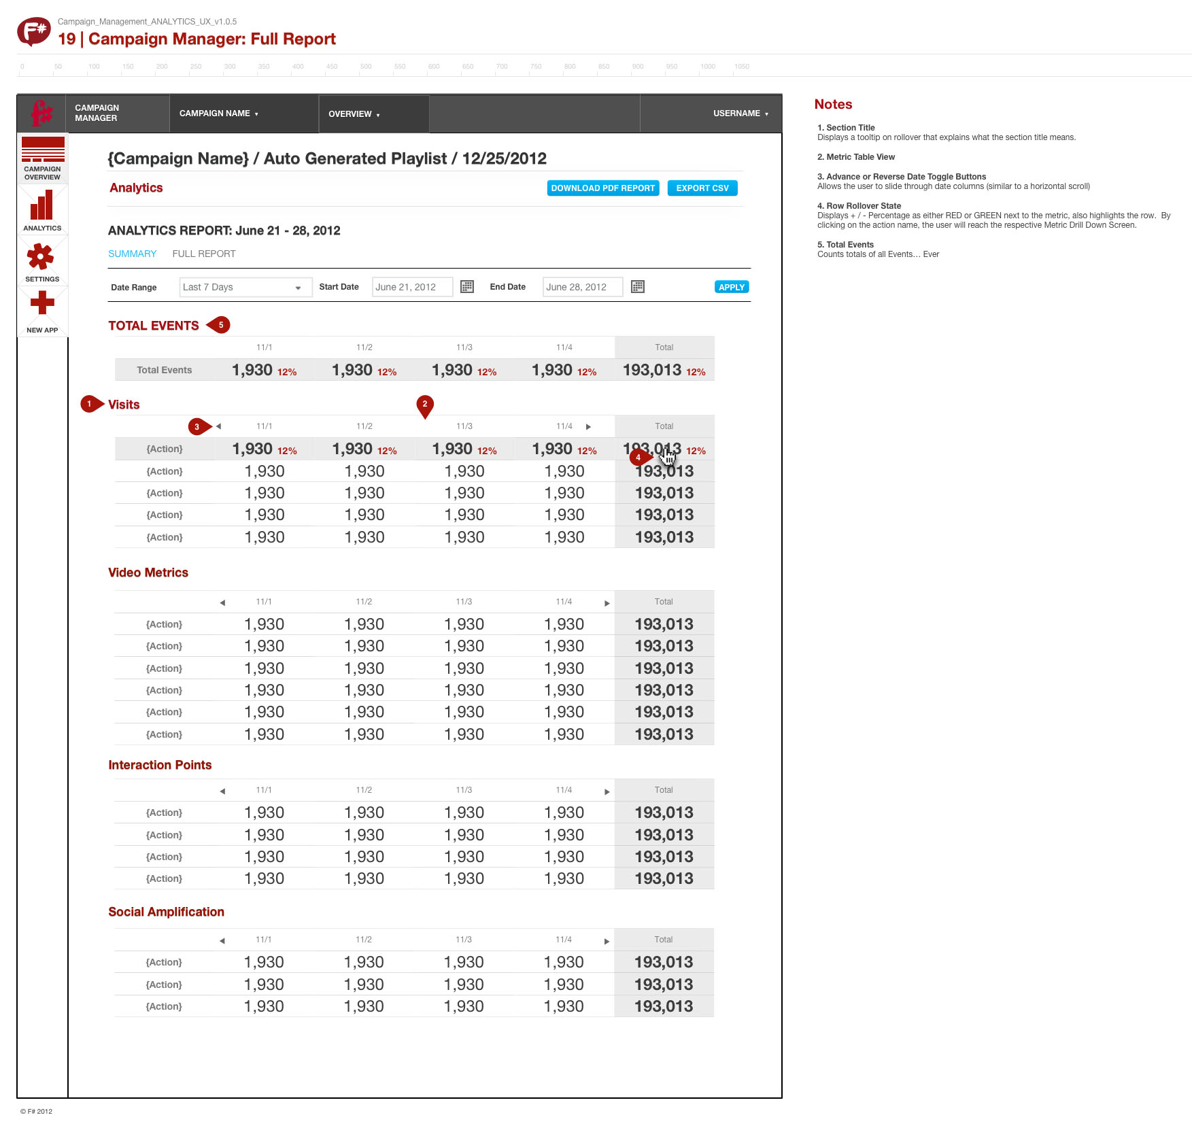1192x1128 pixels.
Task: Click Total Events row label
Action: [165, 370]
